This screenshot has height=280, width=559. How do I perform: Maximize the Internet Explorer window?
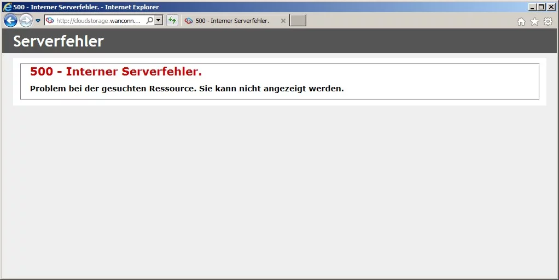541,7
